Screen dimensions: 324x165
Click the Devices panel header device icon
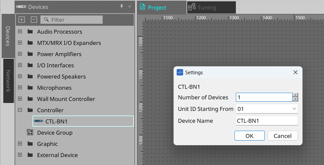[21, 7]
